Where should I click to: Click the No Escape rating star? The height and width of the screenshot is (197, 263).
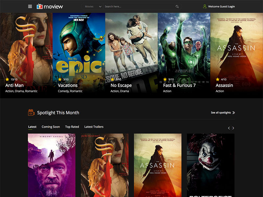[112, 79]
